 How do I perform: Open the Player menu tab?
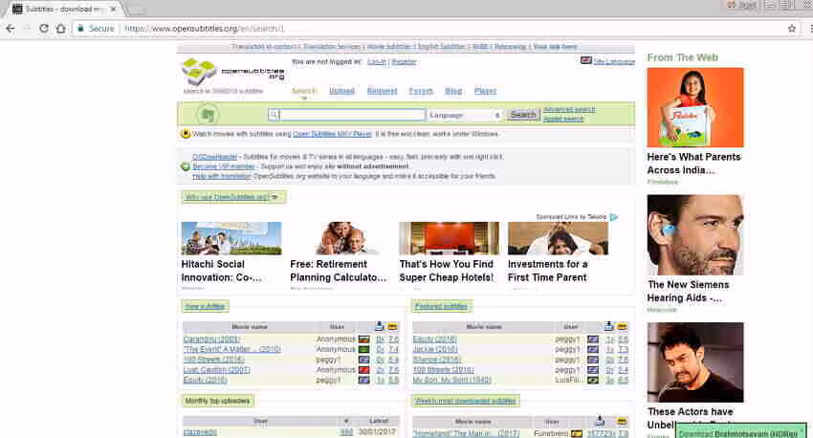point(485,91)
